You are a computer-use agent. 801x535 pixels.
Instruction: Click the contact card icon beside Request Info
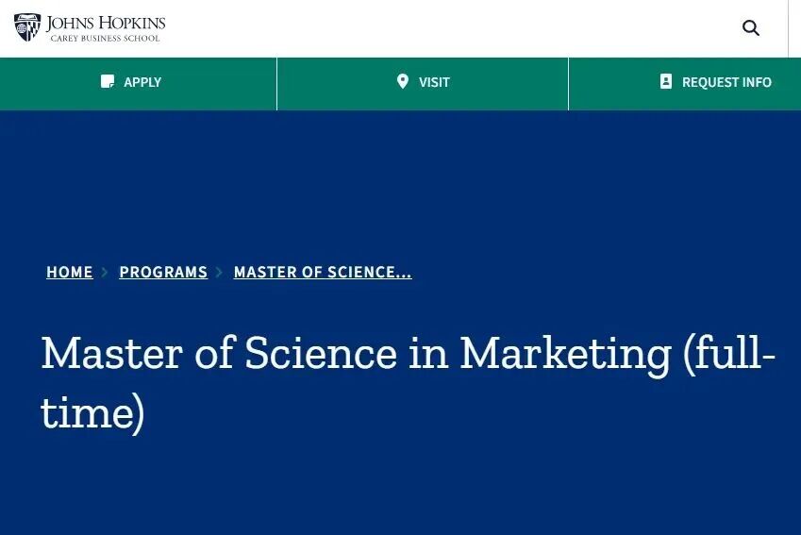point(666,82)
